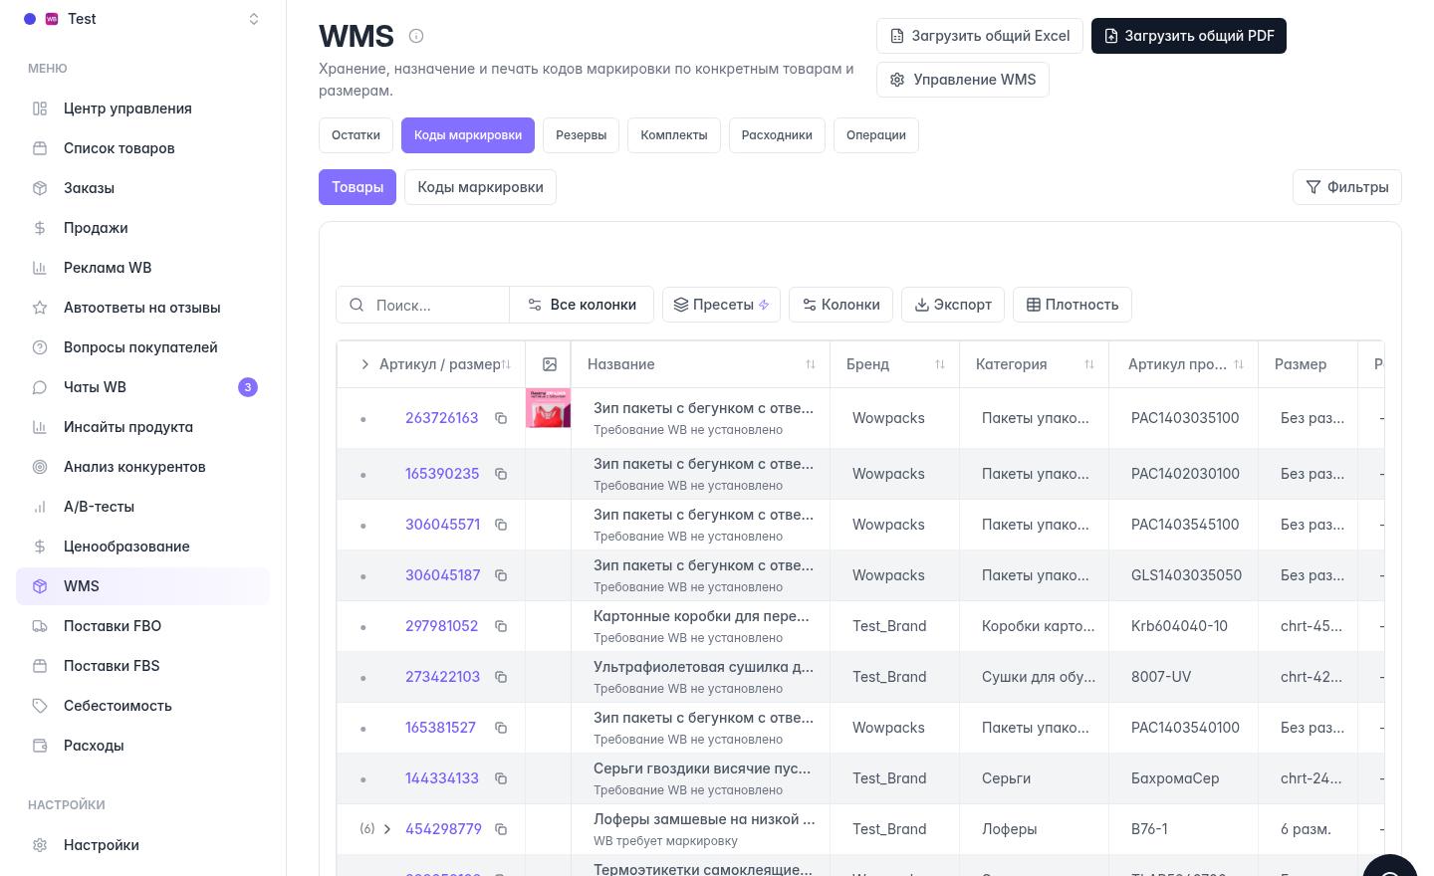Click seller article PAC1403035100 cell

point(1185,418)
